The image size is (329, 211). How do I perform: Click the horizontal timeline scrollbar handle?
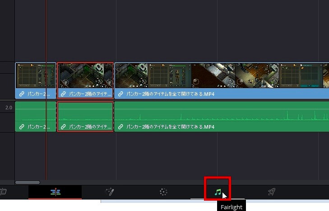[28, 182]
